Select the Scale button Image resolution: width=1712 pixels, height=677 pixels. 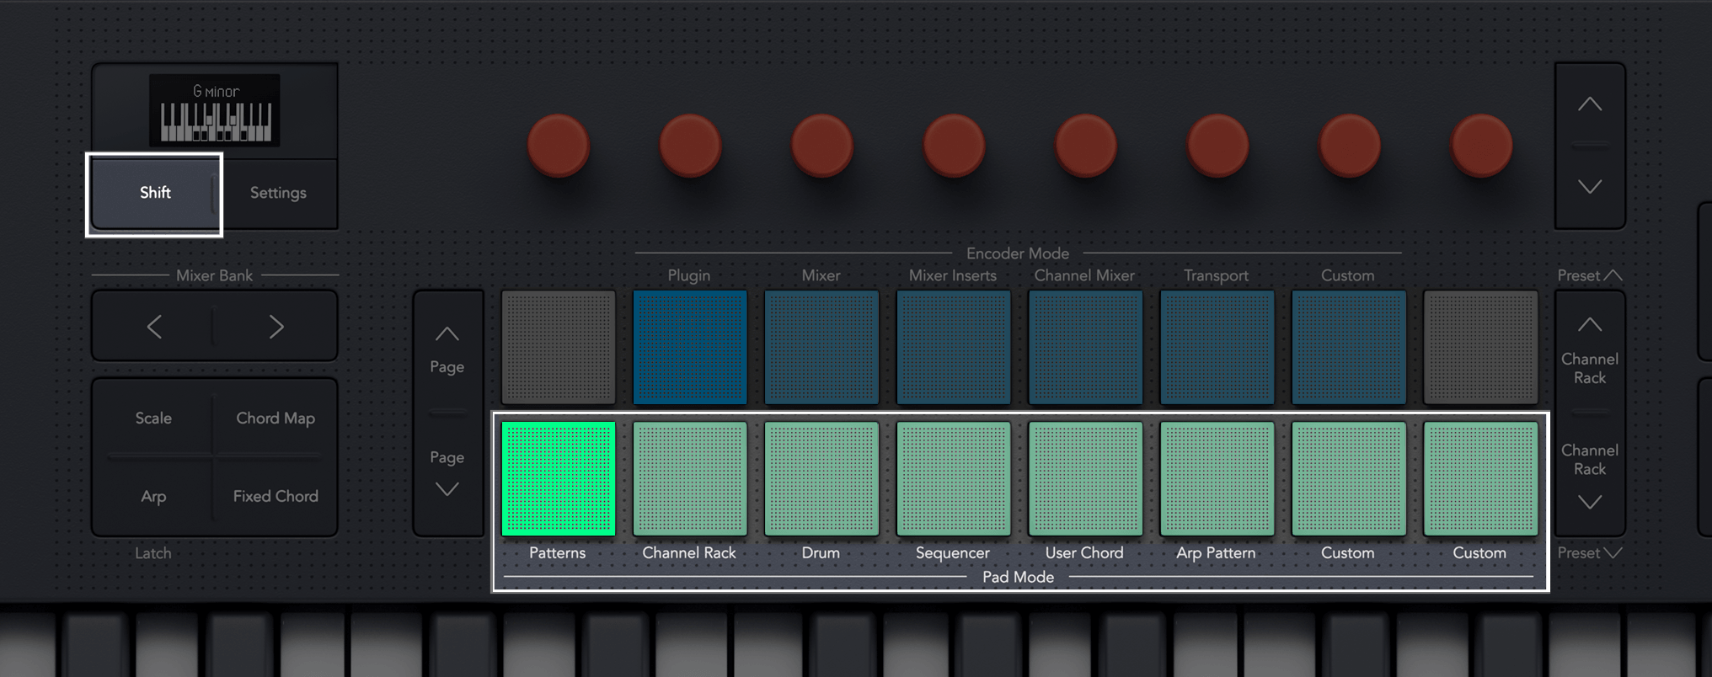point(153,418)
